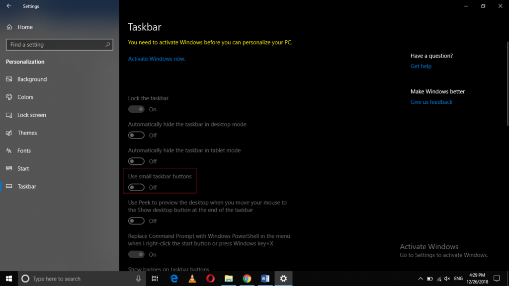509x286 pixels.
Task: Enable automatically hide taskbar in desktop mode
Action: [136, 135]
